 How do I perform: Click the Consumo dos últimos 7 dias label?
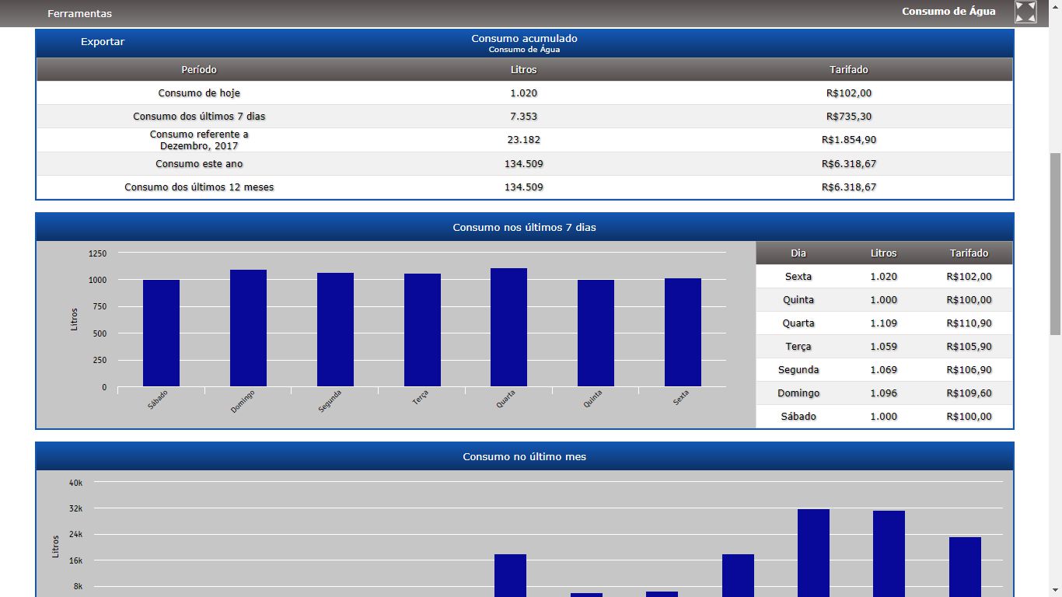click(199, 117)
